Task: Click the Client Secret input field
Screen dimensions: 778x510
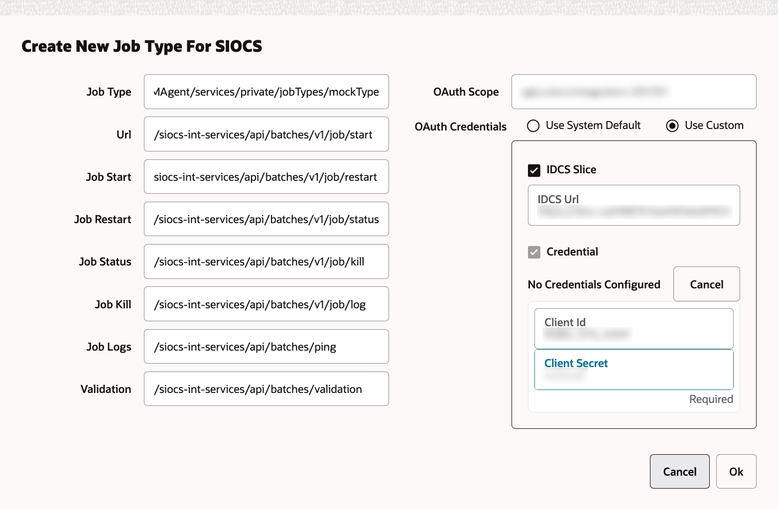Action: pyautogui.click(x=634, y=370)
